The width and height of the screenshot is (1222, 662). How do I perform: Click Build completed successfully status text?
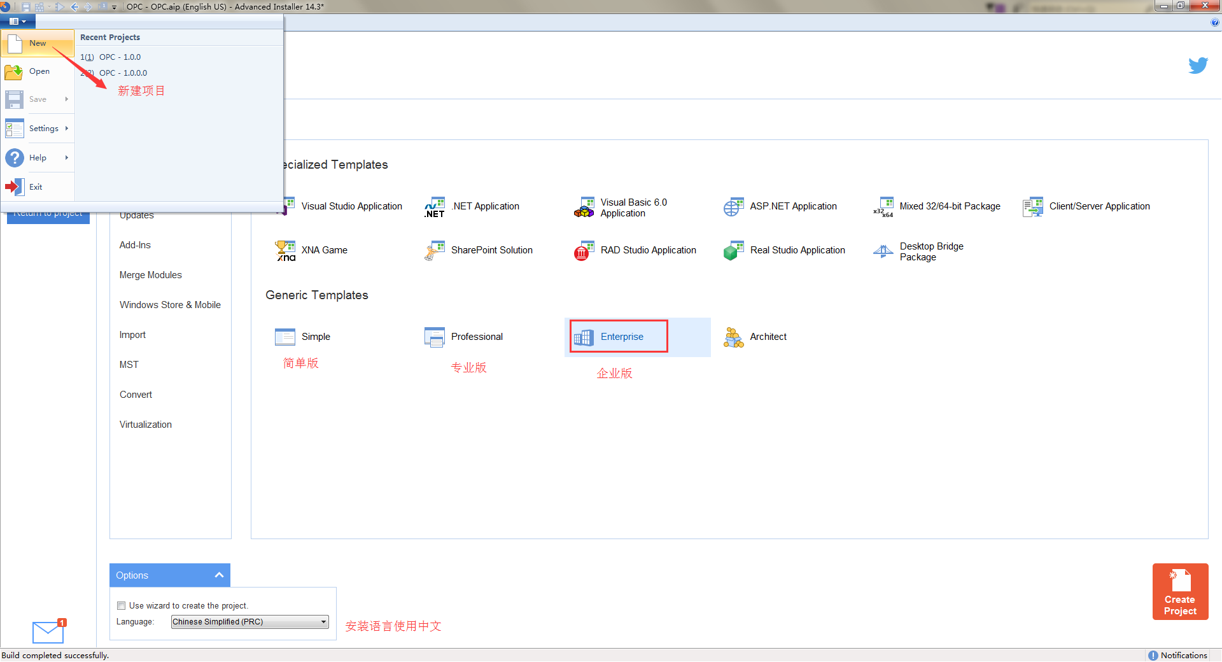coord(55,656)
